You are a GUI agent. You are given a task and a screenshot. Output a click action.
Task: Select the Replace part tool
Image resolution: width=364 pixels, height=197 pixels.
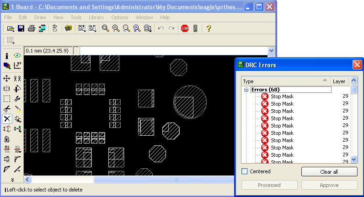[x=17, y=129]
